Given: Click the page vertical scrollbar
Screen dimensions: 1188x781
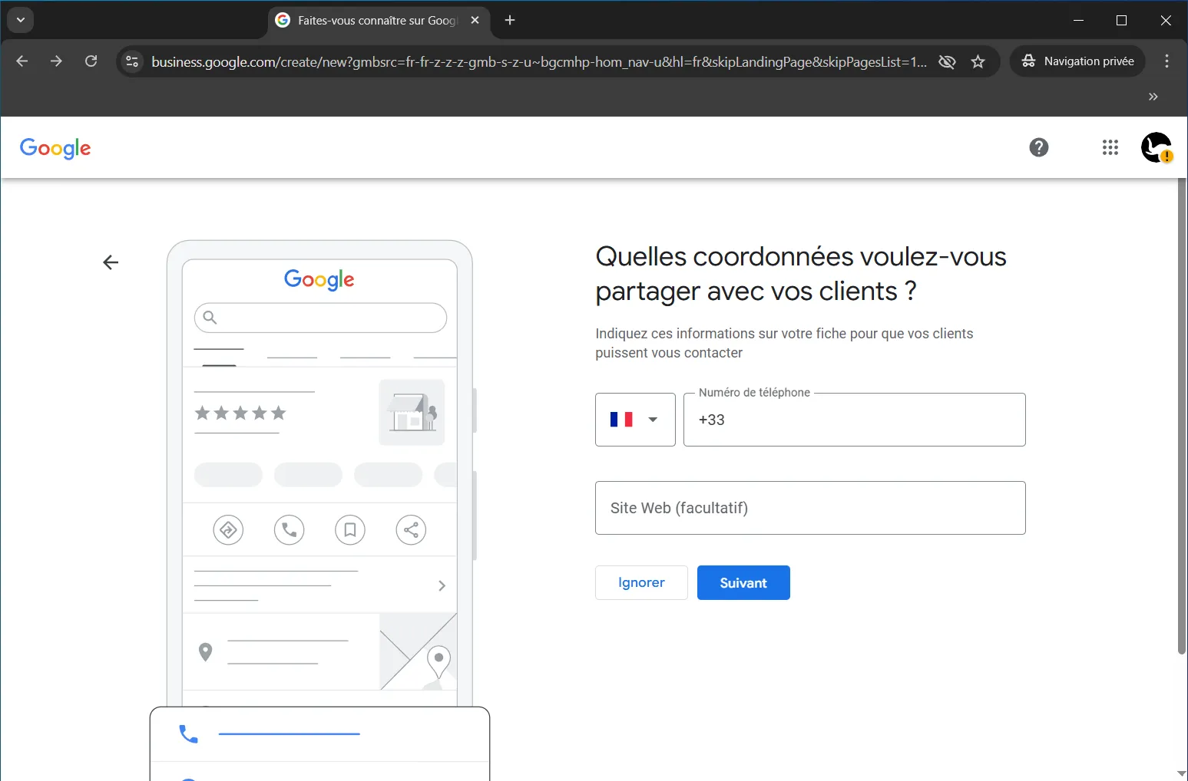Looking at the screenshot, I should tap(1181, 414).
